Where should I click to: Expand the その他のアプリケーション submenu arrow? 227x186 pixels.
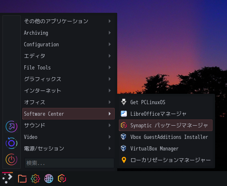(110, 21)
